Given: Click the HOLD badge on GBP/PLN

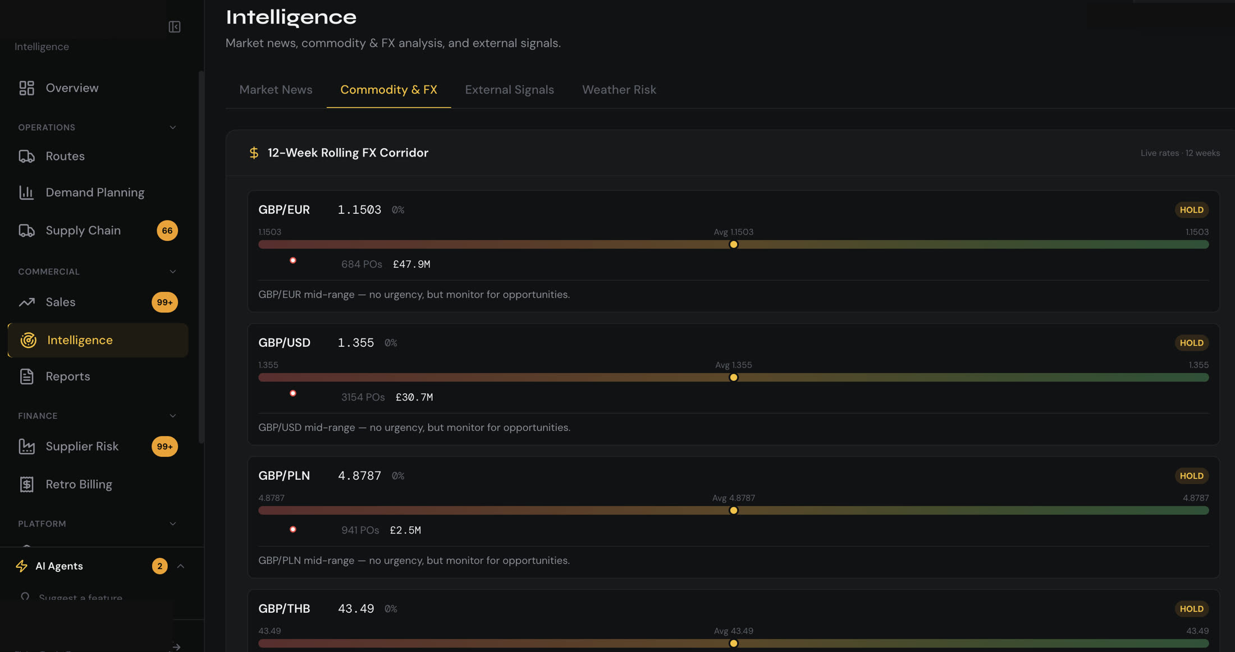Looking at the screenshot, I should (x=1191, y=476).
